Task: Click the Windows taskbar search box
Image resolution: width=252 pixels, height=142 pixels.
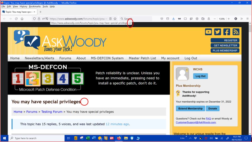Action: (37, 138)
